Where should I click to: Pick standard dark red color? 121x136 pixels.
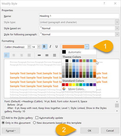click(64, 85)
